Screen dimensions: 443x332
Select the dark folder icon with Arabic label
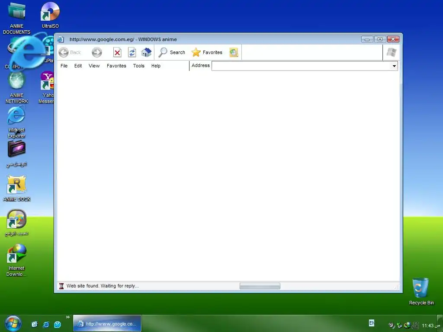[x=17, y=153]
